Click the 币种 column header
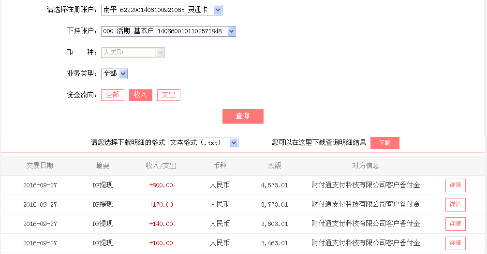 pyautogui.click(x=220, y=166)
